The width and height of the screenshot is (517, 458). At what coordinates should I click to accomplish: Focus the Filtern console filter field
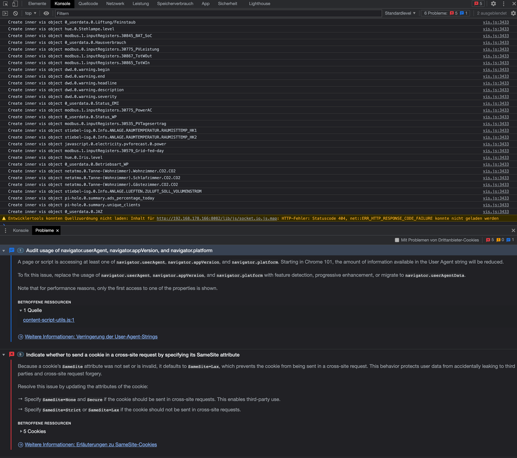[x=218, y=13]
